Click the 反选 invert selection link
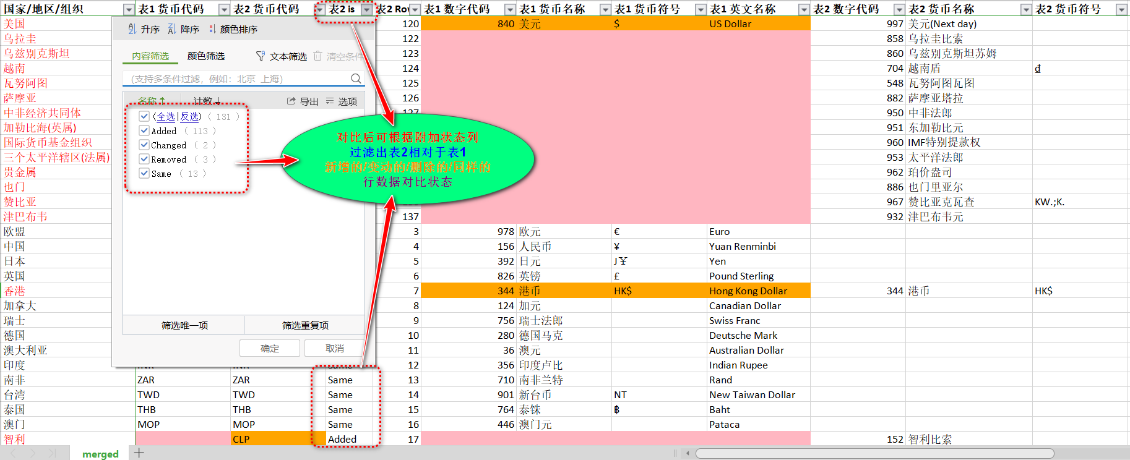The image size is (1130, 460). 190,116
